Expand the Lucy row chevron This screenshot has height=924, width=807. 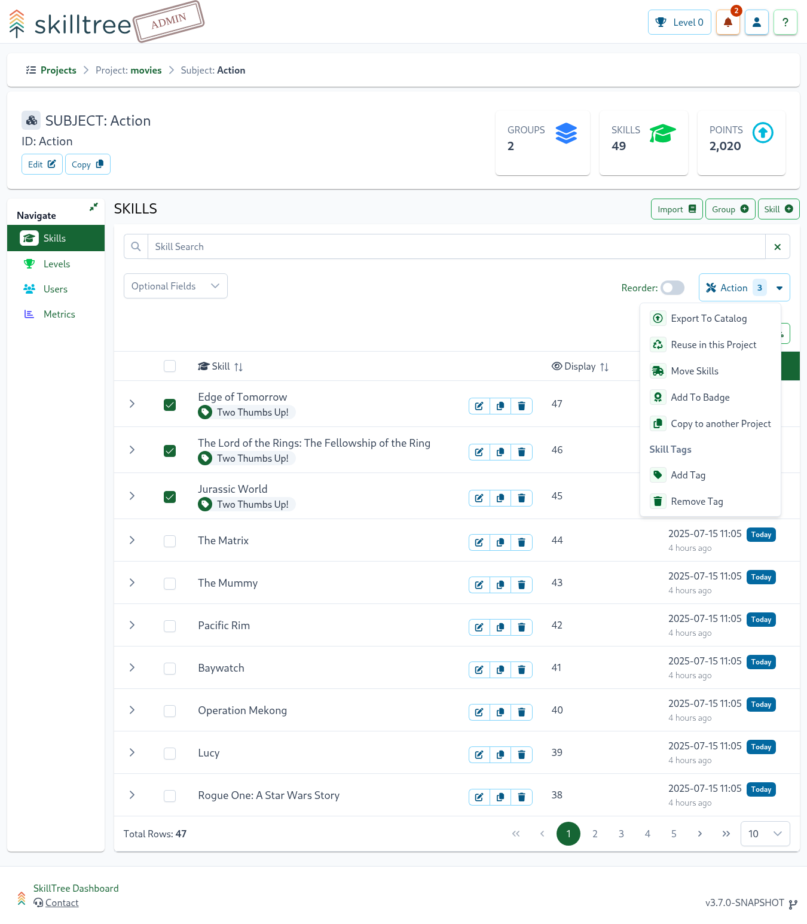click(x=132, y=752)
